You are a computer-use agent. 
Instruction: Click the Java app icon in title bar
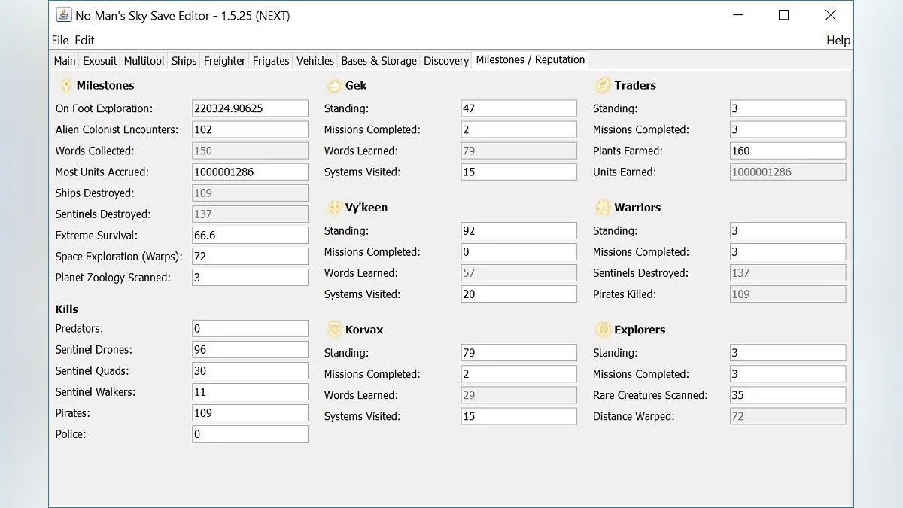click(x=64, y=15)
